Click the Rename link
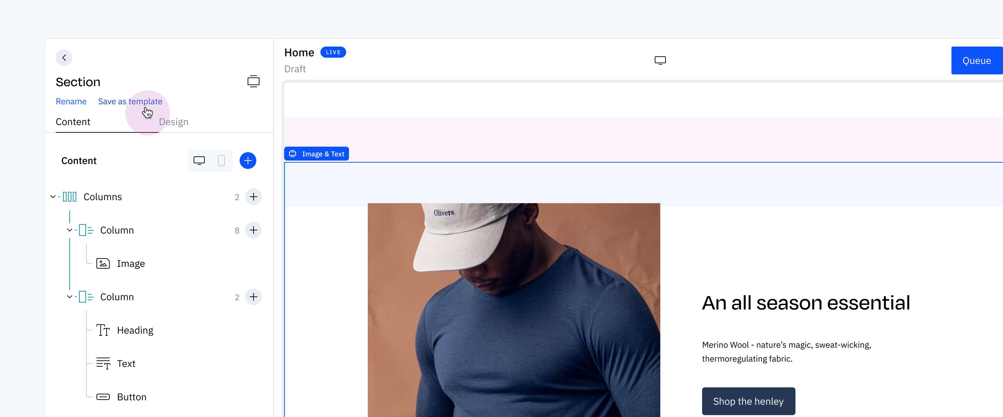 pos(71,101)
